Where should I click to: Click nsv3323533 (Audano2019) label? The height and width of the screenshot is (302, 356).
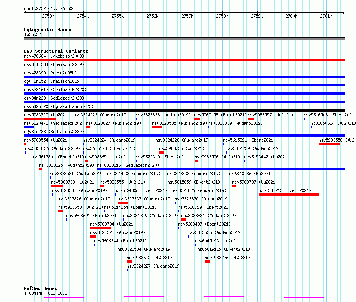point(133,174)
